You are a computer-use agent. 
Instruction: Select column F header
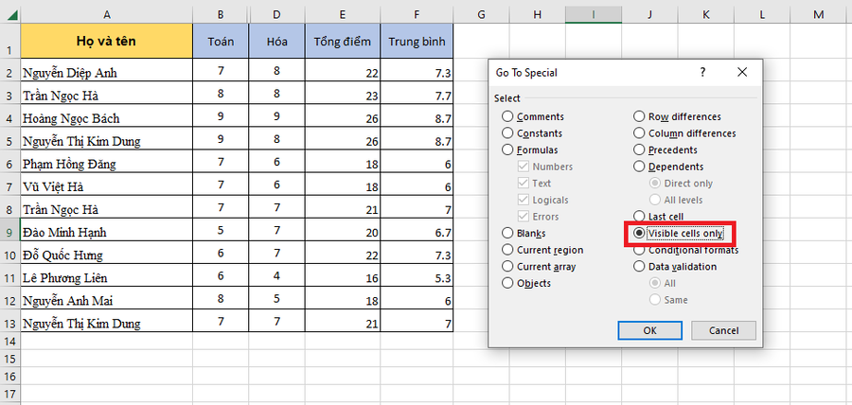(x=417, y=14)
